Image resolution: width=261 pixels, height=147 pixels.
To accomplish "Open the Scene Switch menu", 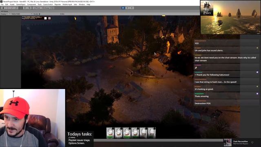I will point(48,4).
